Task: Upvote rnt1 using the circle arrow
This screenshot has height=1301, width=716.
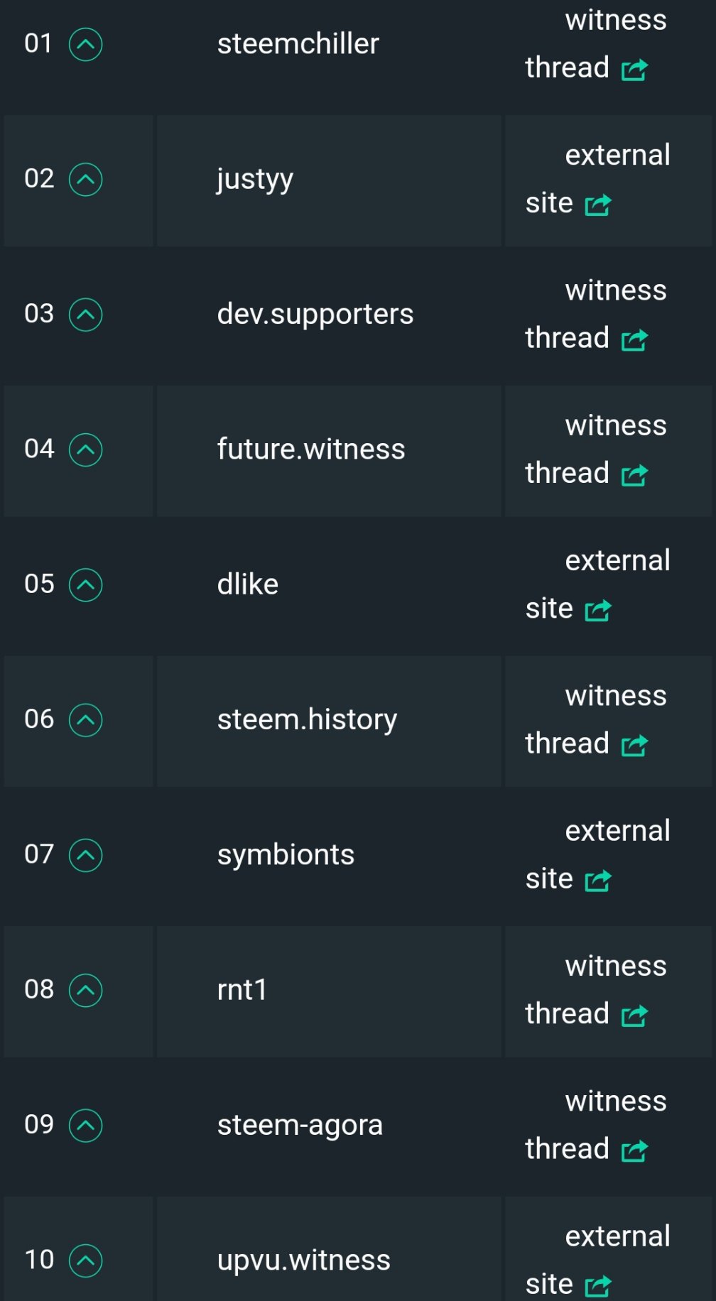Action: click(x=85, y=990)
